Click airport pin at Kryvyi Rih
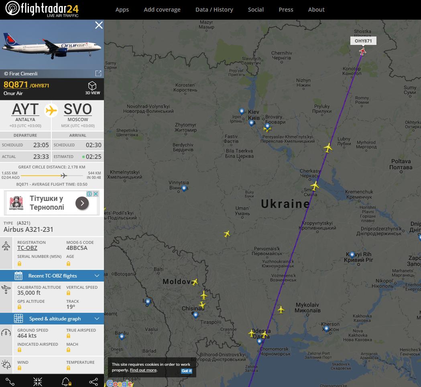The width and height of the screenshot is (421, 387). (352, 255)
